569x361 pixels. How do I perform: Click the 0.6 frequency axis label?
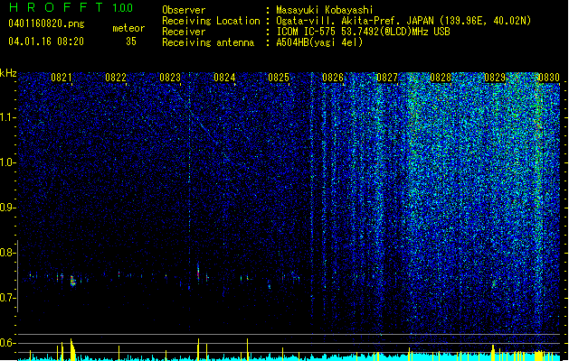(7, 343)
